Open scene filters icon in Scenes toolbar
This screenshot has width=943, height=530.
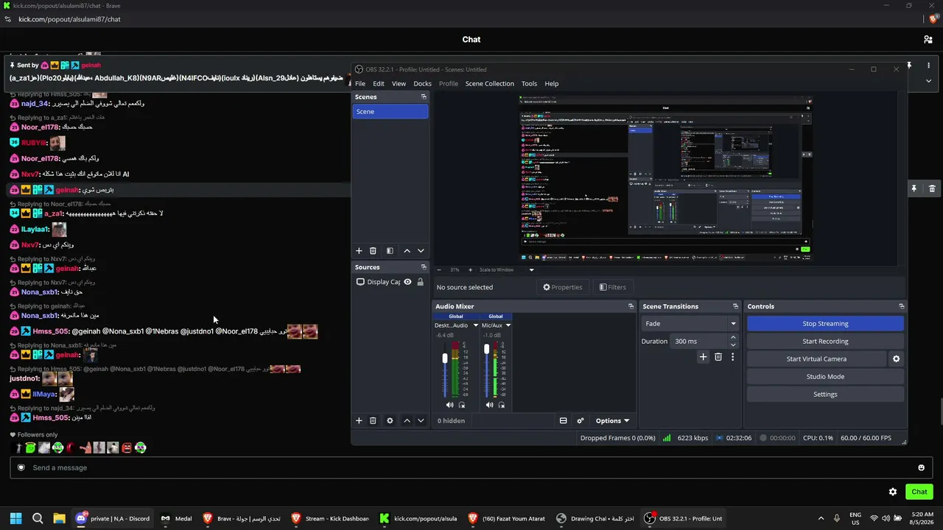click(x=390, y=251)
